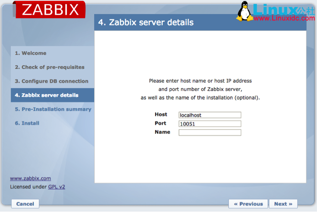
Task: Cancel the installation wizard
Action: 25,204
